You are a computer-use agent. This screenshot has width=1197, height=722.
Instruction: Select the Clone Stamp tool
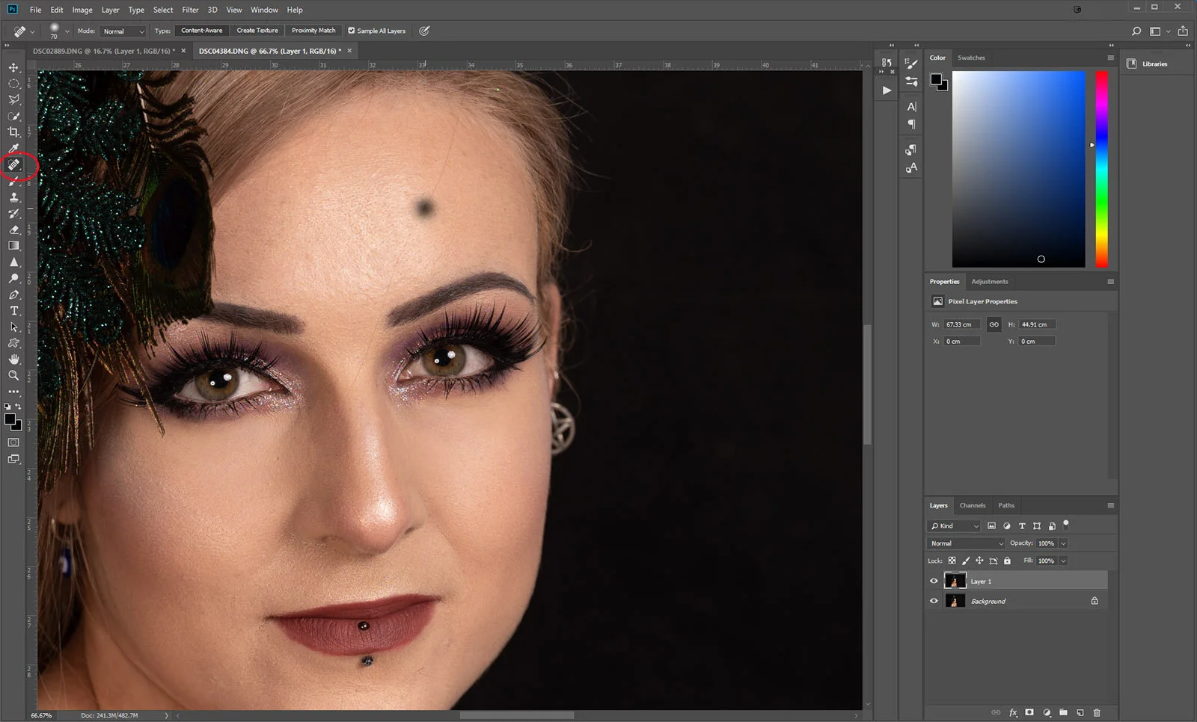point(13,197)
